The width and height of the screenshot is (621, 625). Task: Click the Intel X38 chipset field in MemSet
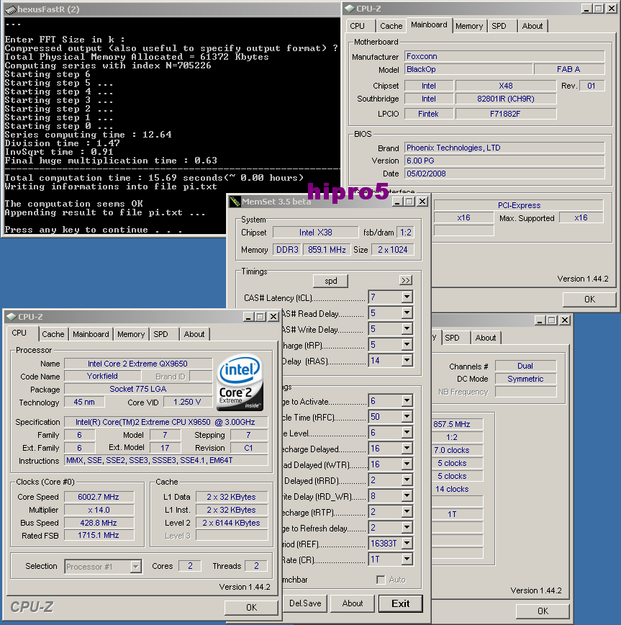click(x=315, y=233)
